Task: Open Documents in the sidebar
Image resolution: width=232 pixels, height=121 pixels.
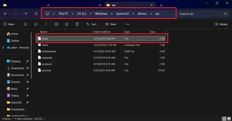Action: pyautogui.click(x=15, y=75)
